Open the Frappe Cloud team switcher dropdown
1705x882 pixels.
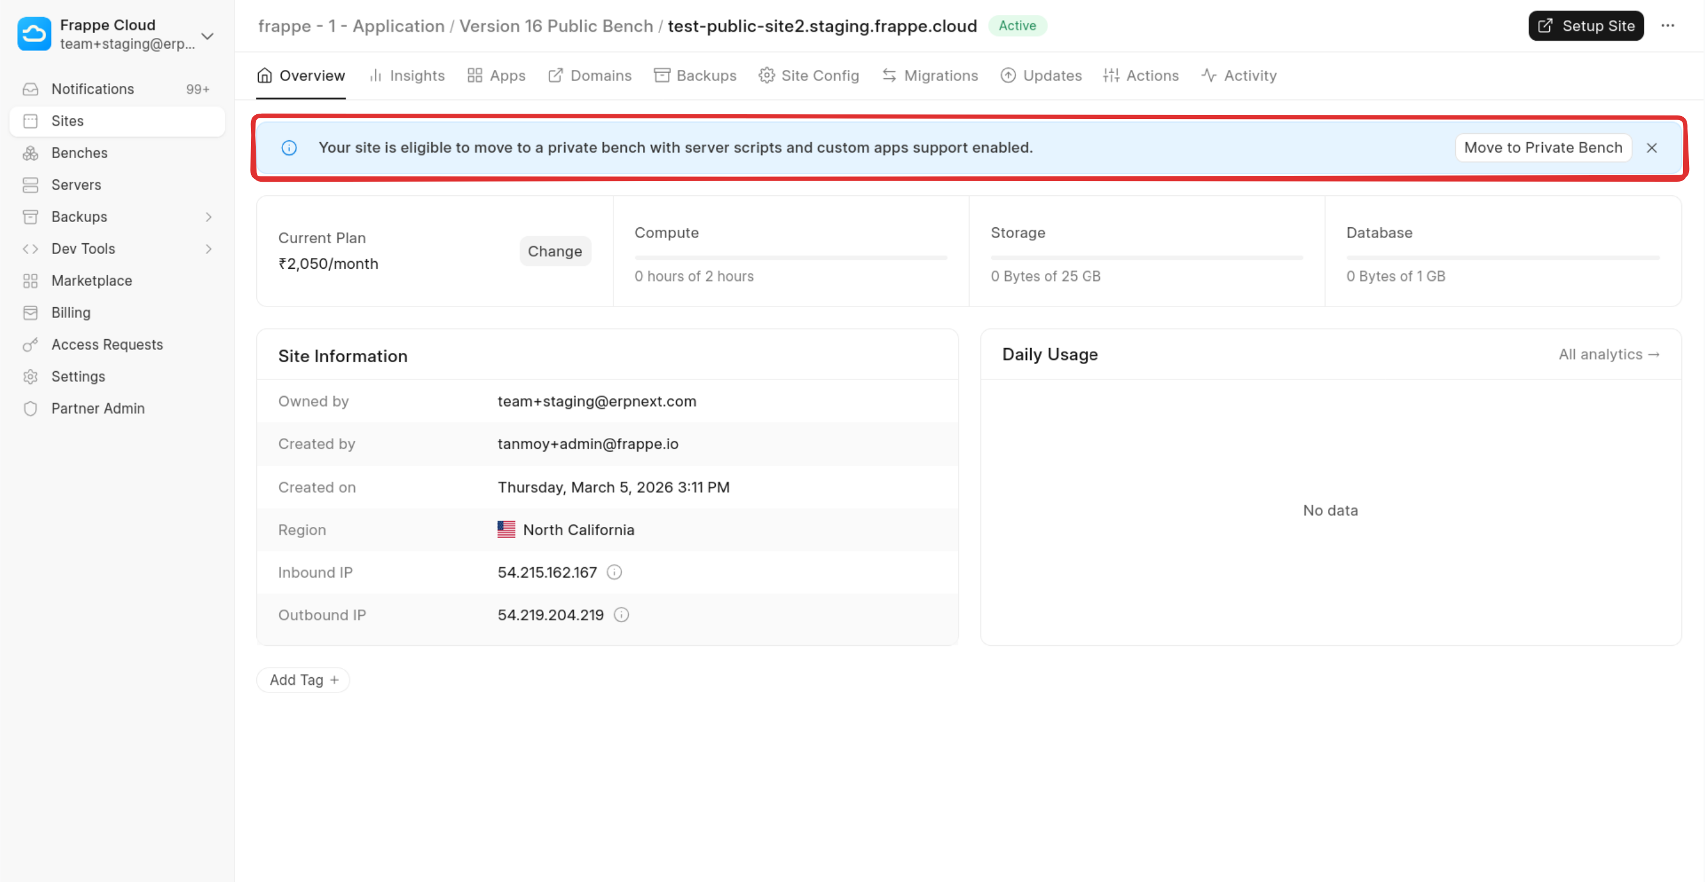tap(207, 36)
